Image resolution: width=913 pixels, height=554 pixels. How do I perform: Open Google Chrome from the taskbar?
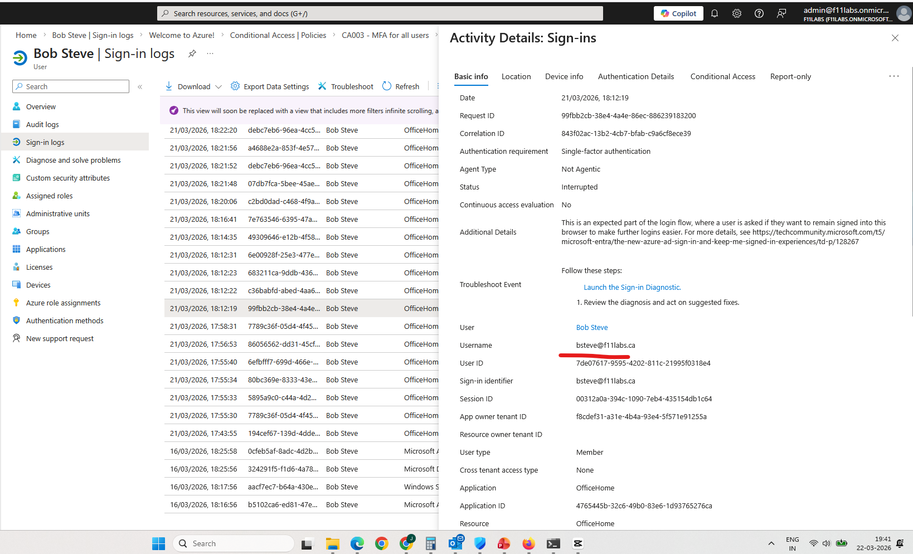pyautogui.click(x=382, y=543)
